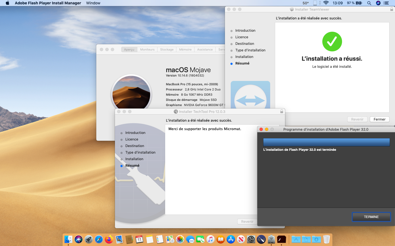
Task: Click Version 10.14.6 text in About window
Action: [185, 76]
